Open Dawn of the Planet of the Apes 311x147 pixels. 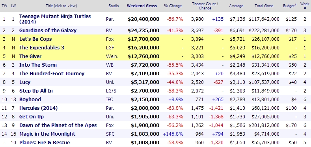(x=58, y=125)
